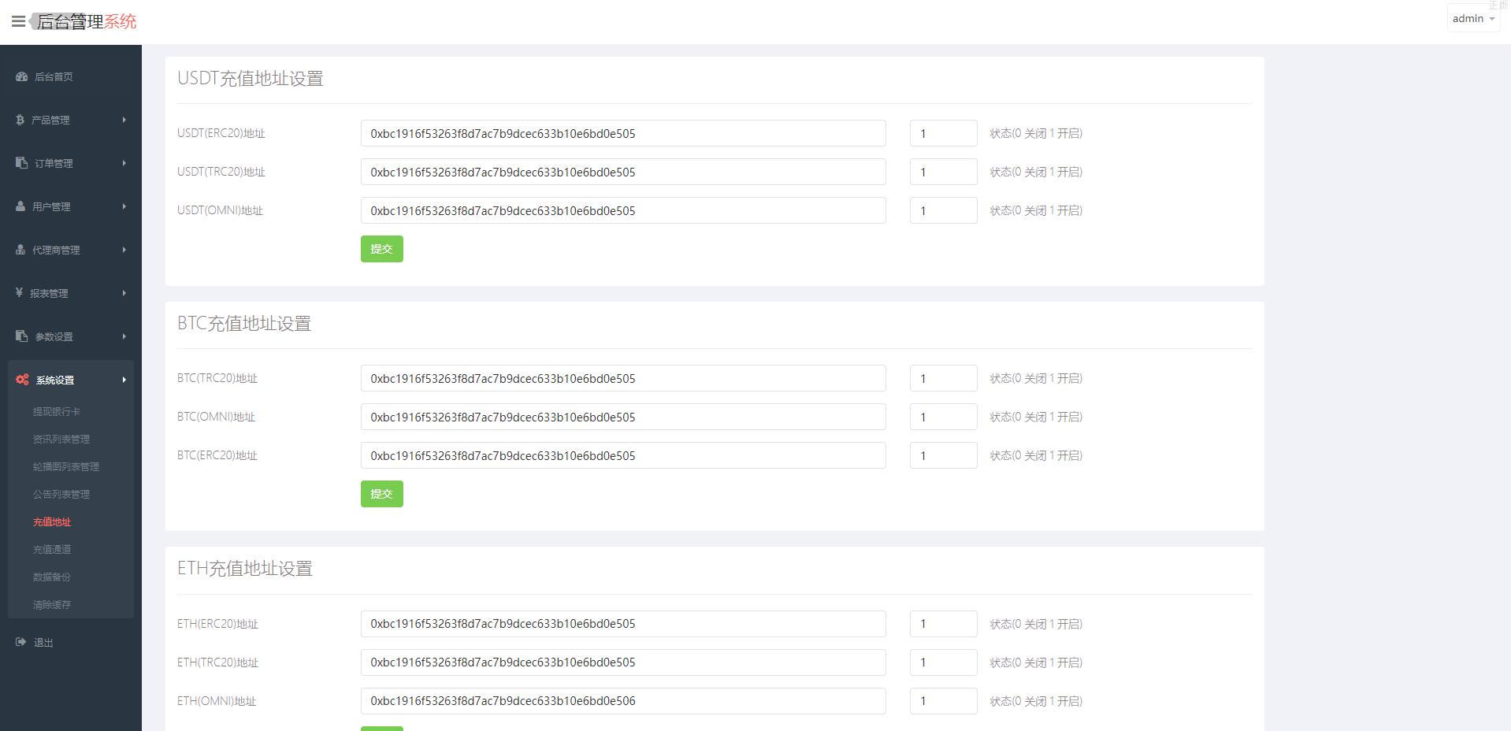Click the BTC(OMNI) status value field
The height and width of the screenshot is (731, 1511).
coord(944,417)
